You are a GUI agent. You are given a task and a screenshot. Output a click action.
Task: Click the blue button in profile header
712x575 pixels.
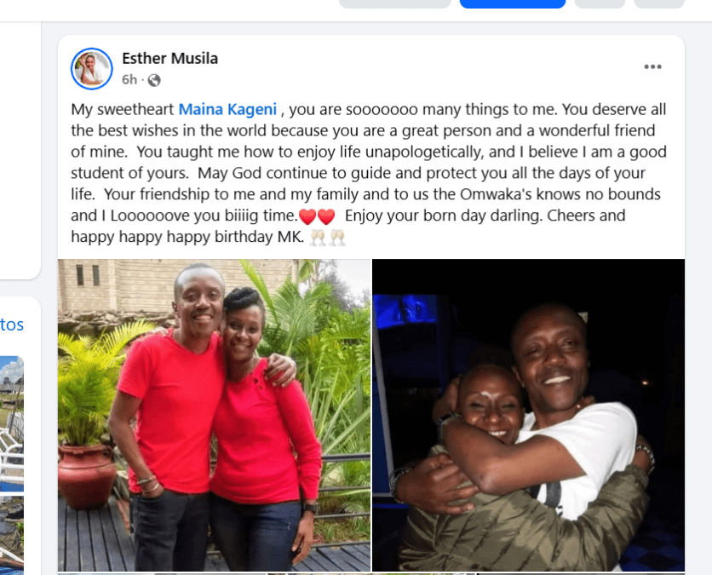[x=513, y=4]
